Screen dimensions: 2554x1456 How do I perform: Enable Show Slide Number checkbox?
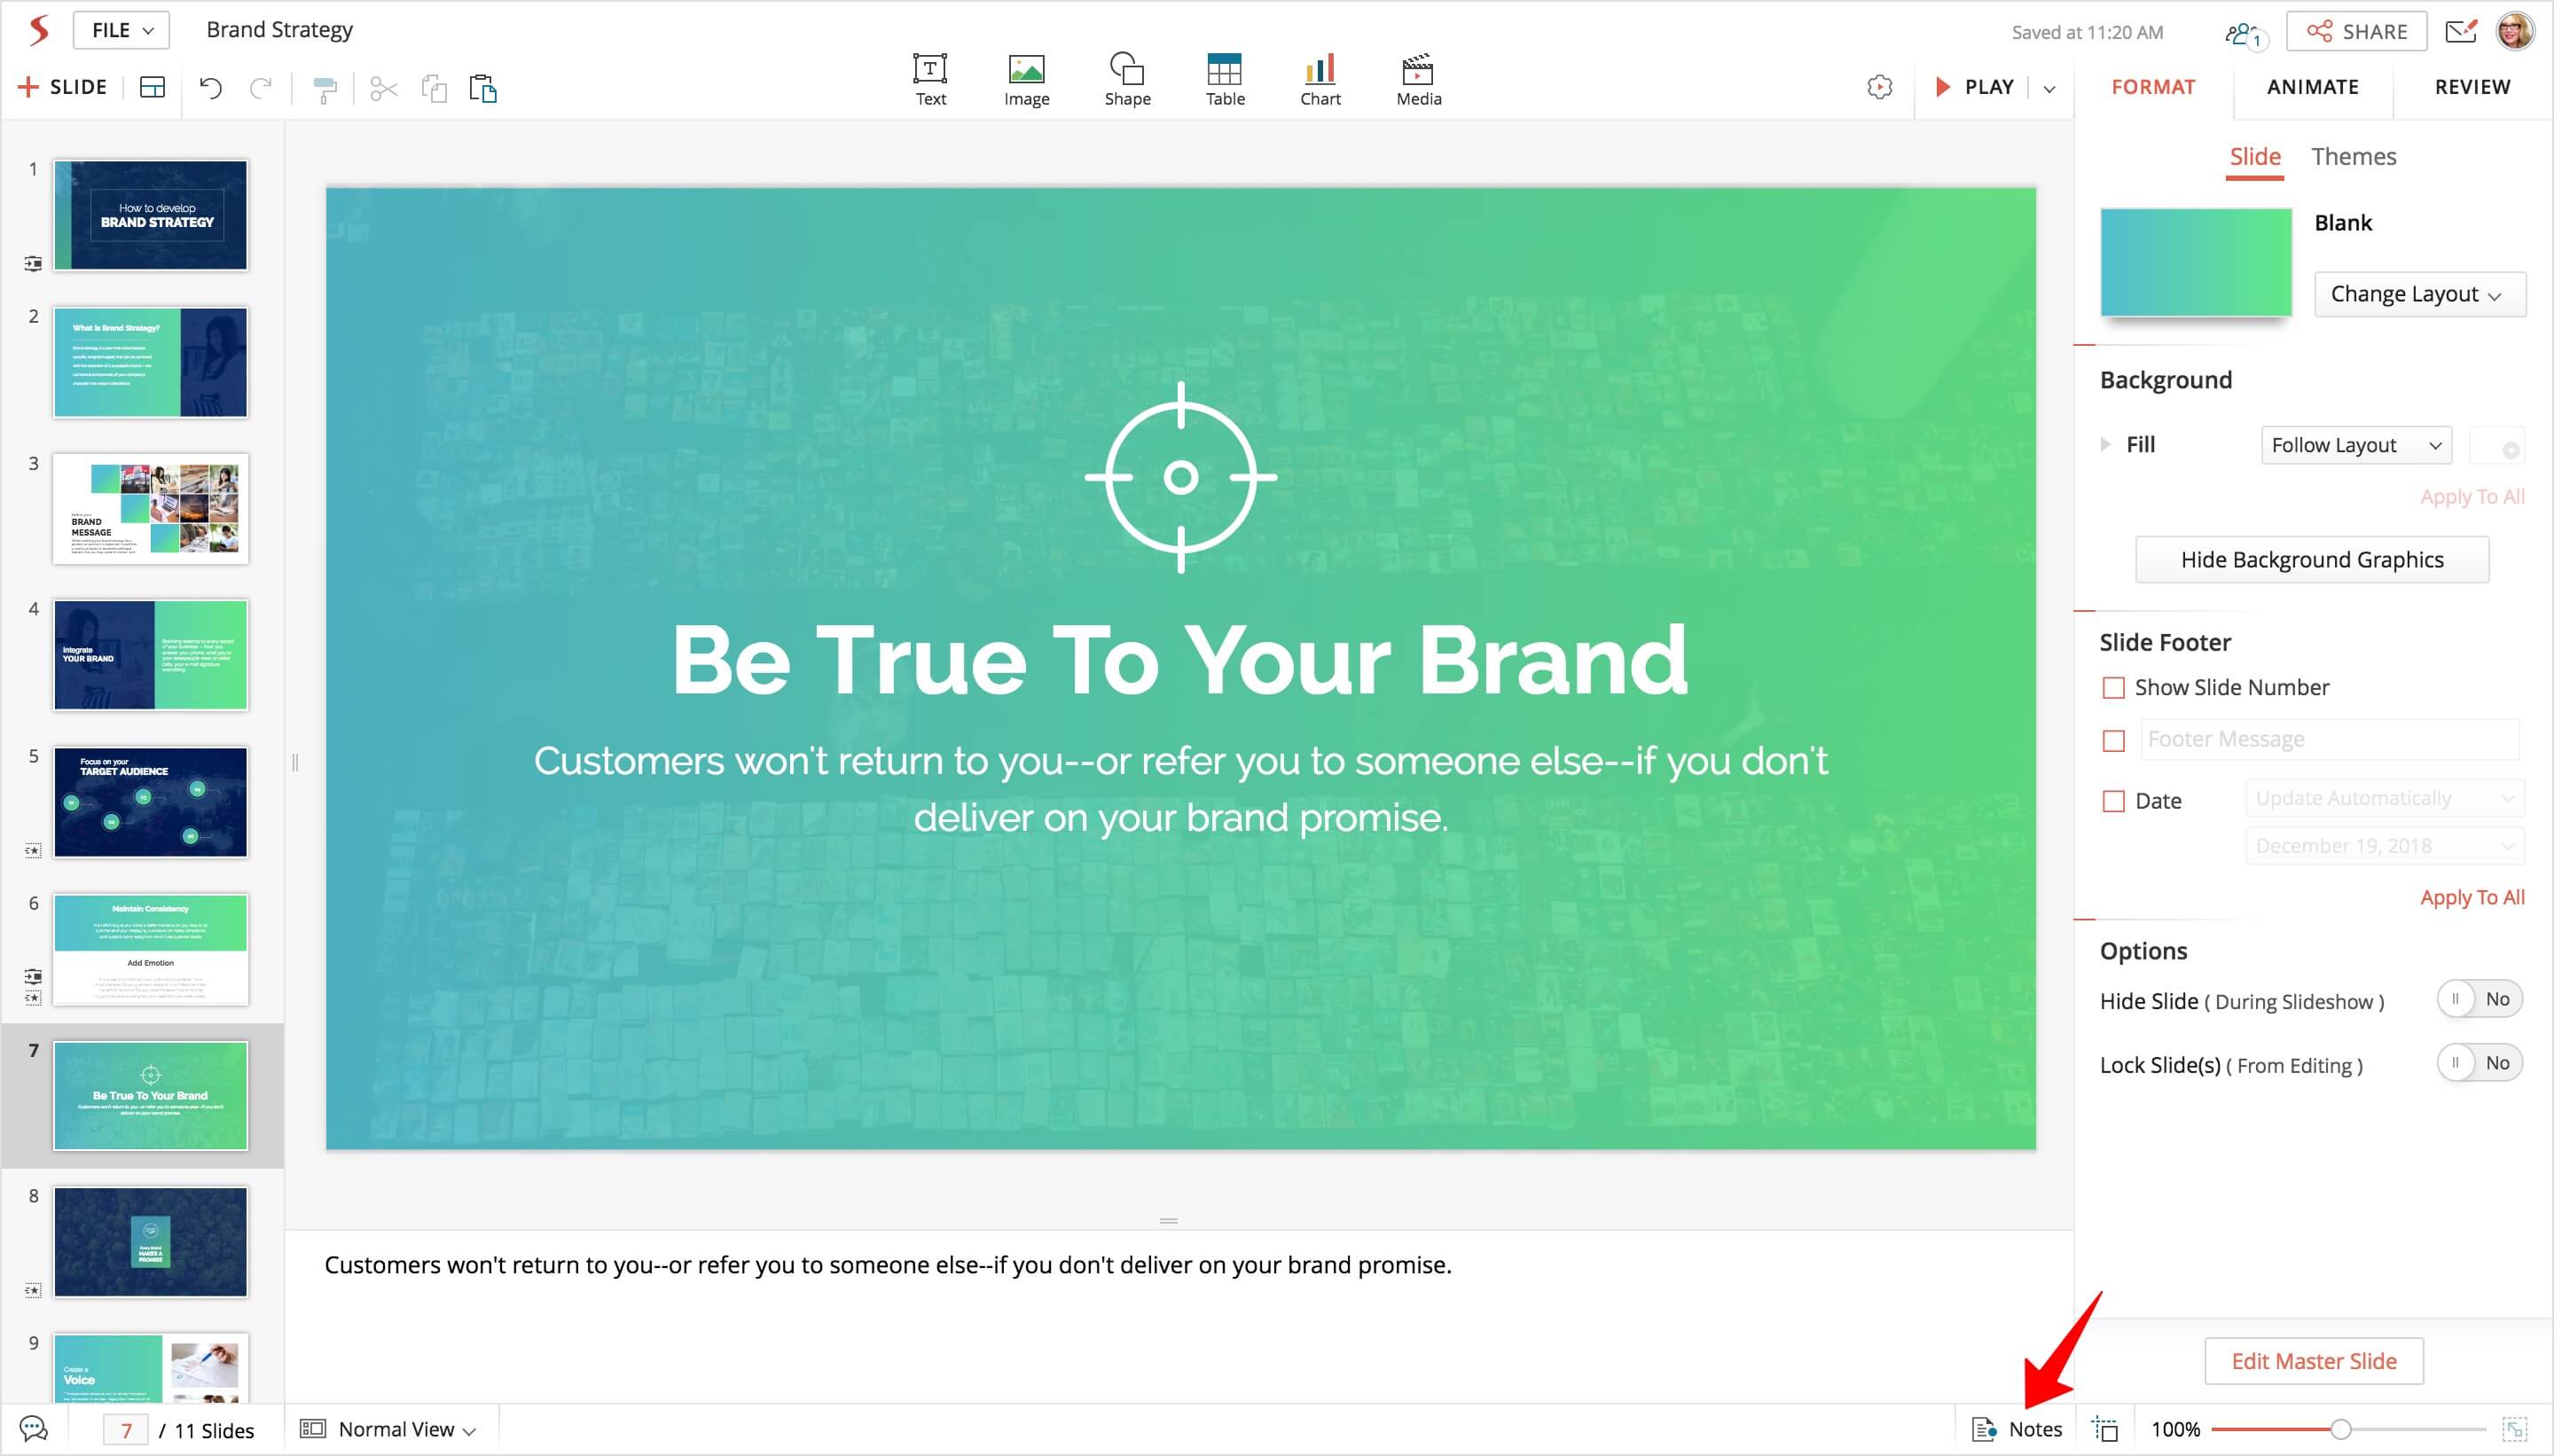click(x=2113, y=688)
